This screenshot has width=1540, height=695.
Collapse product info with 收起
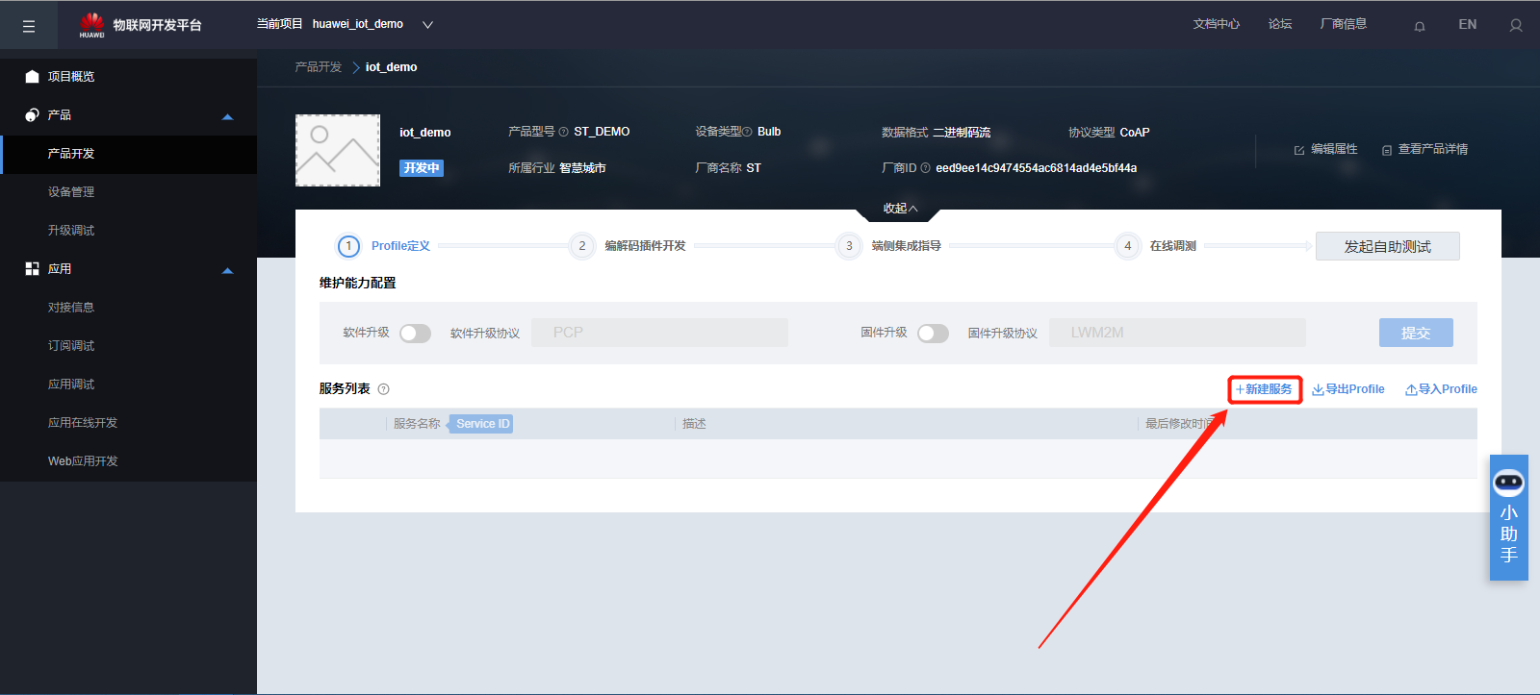coord(901,209)
